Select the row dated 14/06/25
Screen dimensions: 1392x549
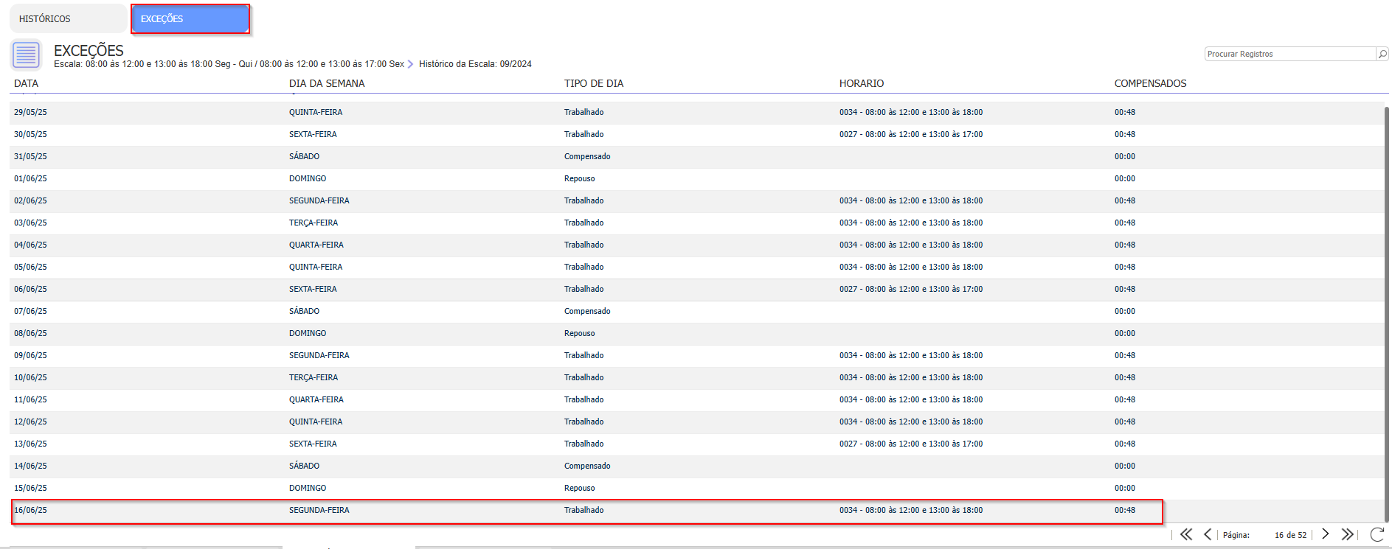coord(697,466)
